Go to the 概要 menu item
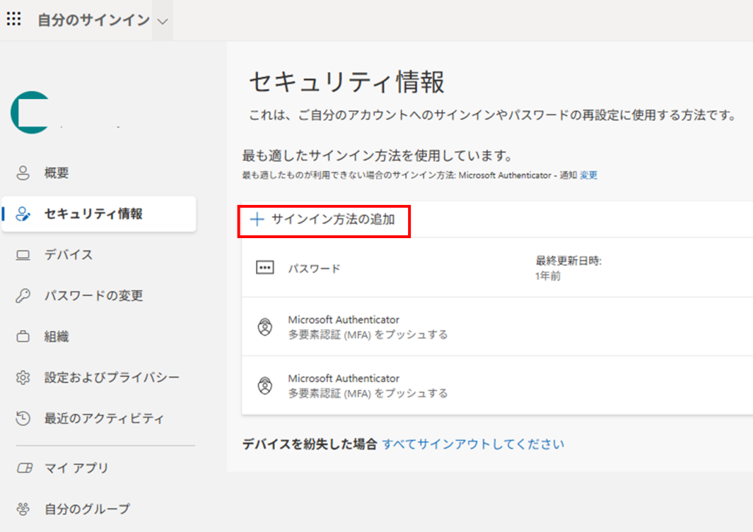Viewport: 753px width, 532px height. pos(57,173)
